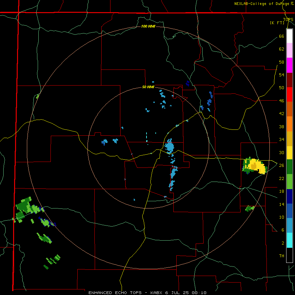Click the 00:10 time stamp
Image resolution: width=295 pixels, height=295 pixels.
point(199,293)
